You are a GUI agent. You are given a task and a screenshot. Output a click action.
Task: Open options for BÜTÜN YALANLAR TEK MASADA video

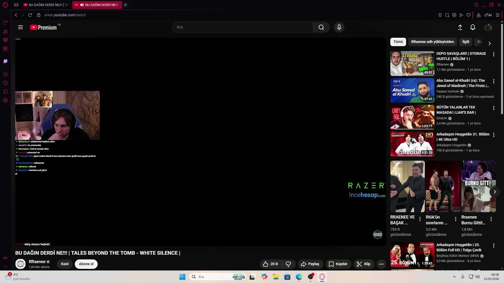point(493,108)
